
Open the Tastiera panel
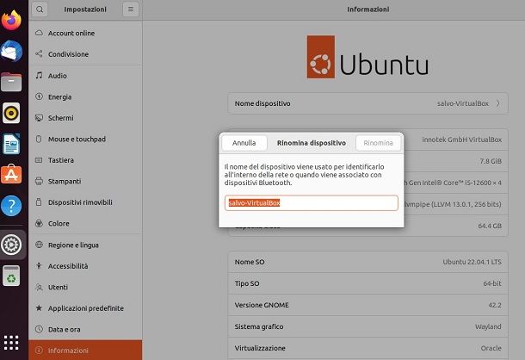point(85,160)
